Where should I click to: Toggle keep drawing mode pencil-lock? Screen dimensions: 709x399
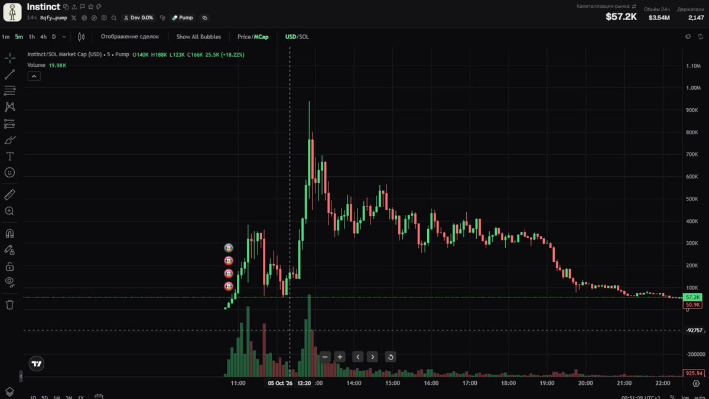(x=9, y=249)
